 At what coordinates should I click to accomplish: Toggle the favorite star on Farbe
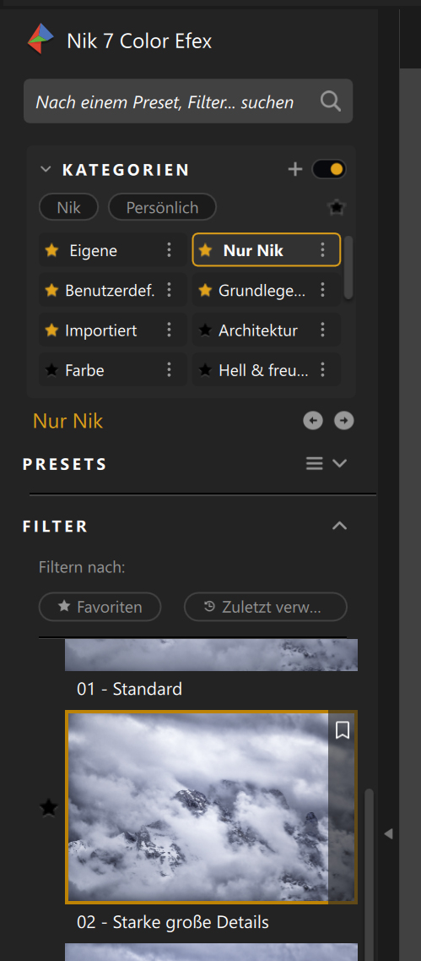52,370
